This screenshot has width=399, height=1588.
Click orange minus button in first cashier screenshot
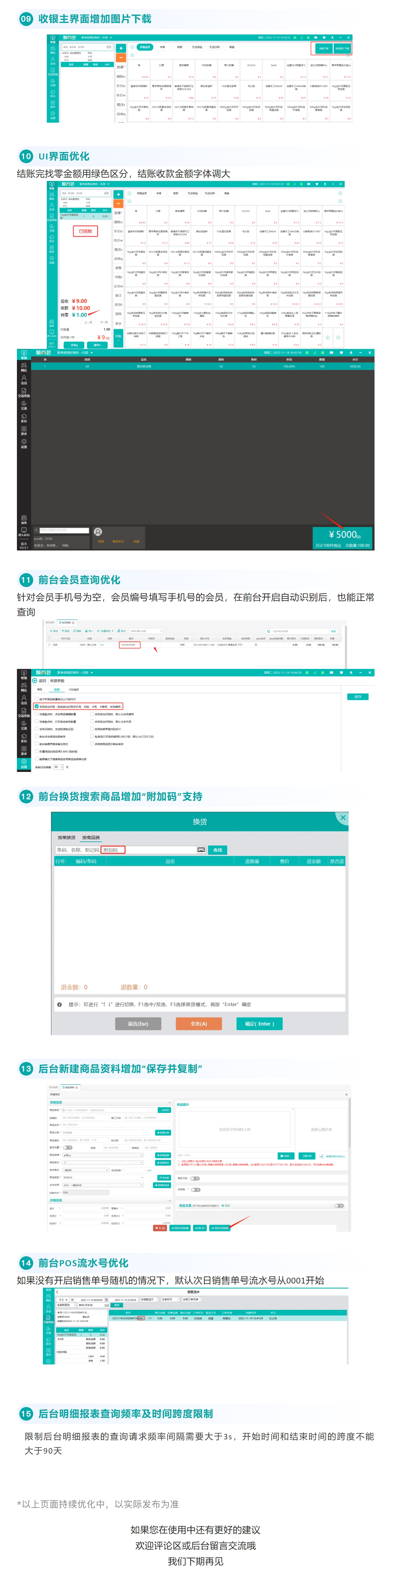(121, 57)
